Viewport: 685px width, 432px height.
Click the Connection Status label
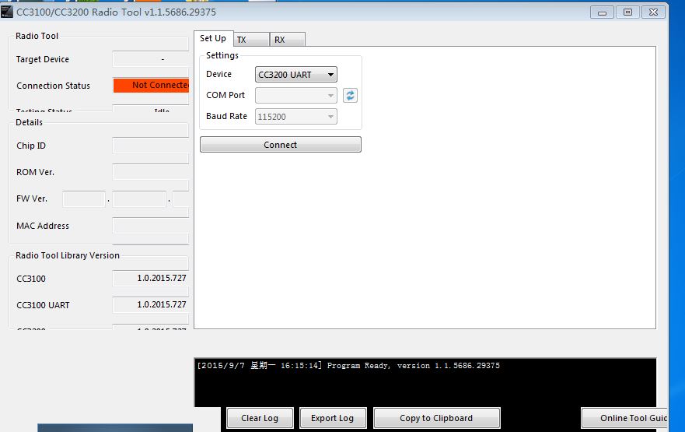click(x=54, y=86)
